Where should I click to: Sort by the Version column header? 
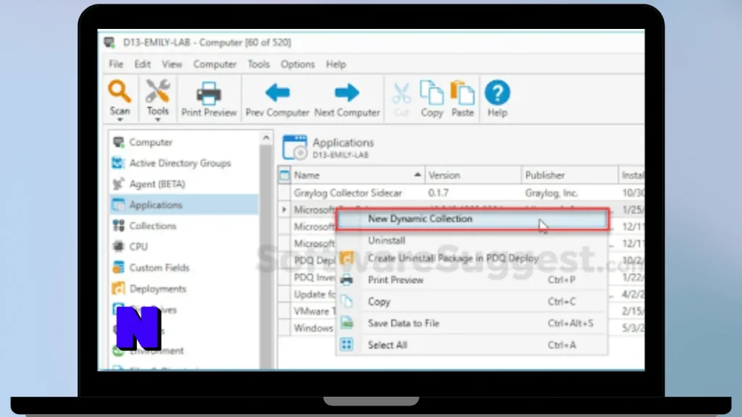coord(472,175)
